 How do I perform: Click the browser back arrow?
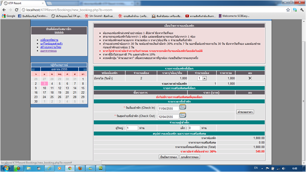[4, 10]
